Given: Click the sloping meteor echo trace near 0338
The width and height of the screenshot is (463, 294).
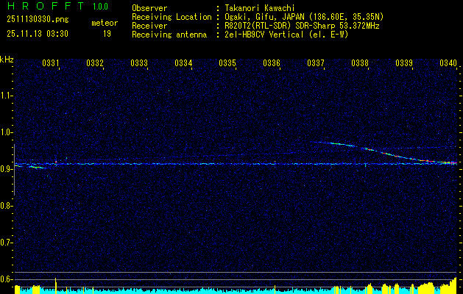Looking at the screenshot, I should click(384, 153).
